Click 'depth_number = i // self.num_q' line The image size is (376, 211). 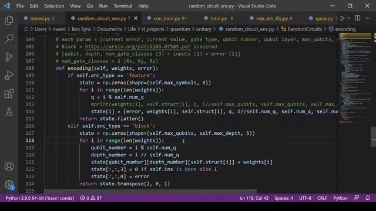click(135, 155)
